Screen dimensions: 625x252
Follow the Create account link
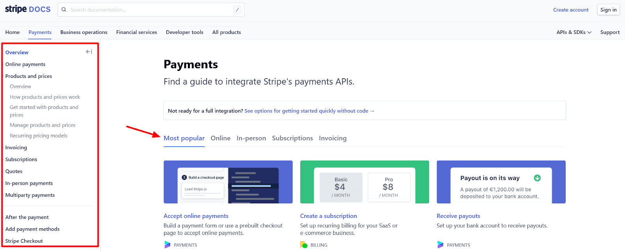tap(570, 10)
